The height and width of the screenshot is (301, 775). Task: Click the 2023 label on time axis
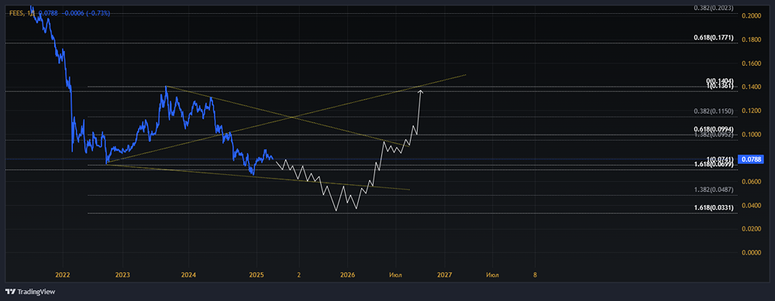[122, 275]
